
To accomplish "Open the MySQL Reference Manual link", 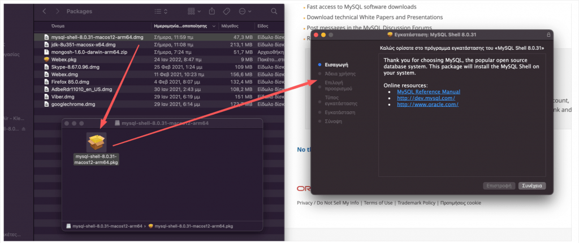I will (429, 92).
